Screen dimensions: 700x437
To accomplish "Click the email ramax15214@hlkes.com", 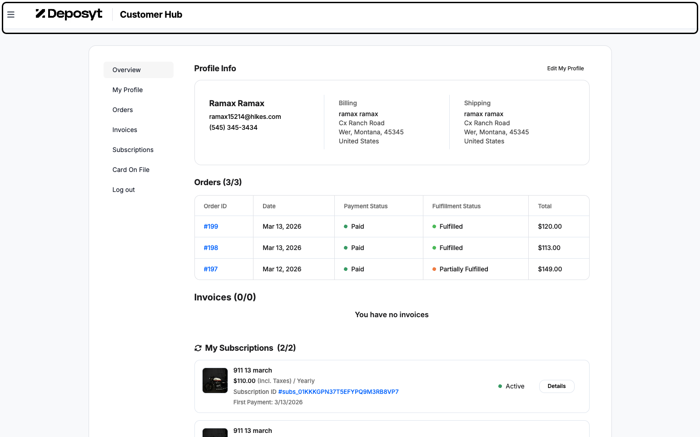I will 245,117.
